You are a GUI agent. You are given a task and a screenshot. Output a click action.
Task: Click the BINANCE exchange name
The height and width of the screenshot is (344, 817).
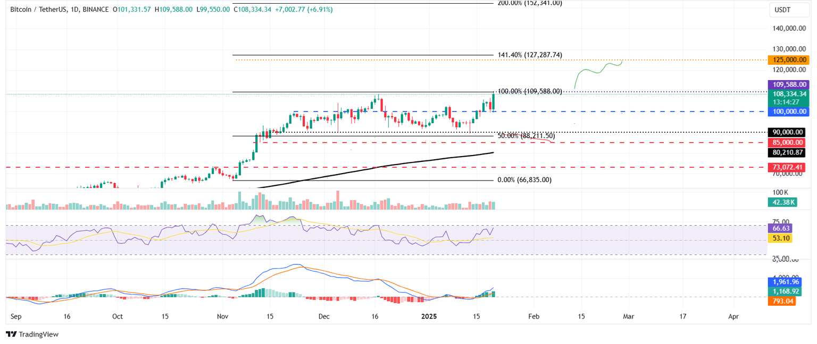pyautogui.click(x=95, y=9)
